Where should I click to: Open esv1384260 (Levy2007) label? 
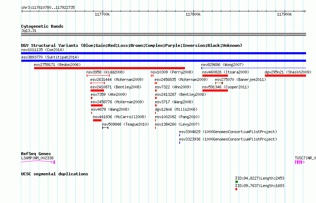coord(177,124)
